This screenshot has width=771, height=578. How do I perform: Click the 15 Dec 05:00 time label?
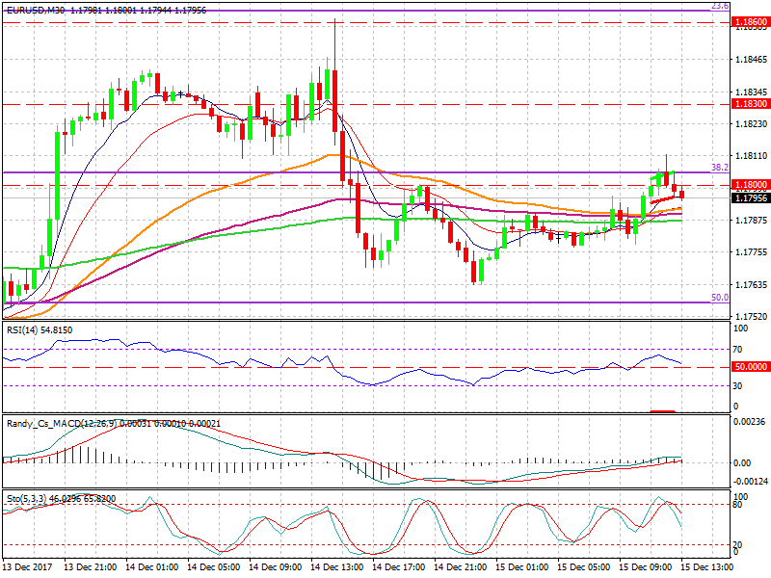coord(584,566)
